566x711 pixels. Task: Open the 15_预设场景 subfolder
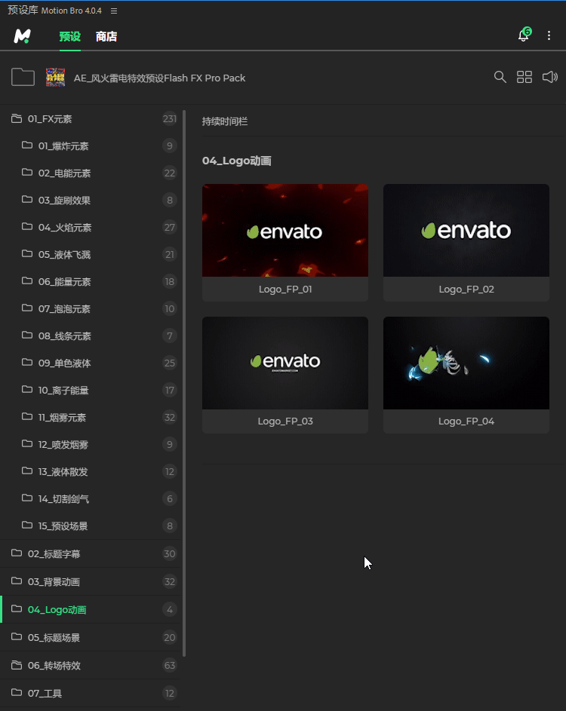(x=91, y=526)
